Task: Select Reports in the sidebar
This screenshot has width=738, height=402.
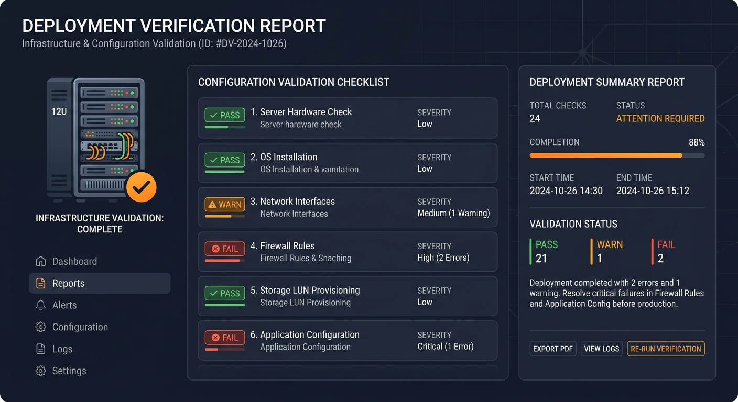Action: (x=100, y=283)
